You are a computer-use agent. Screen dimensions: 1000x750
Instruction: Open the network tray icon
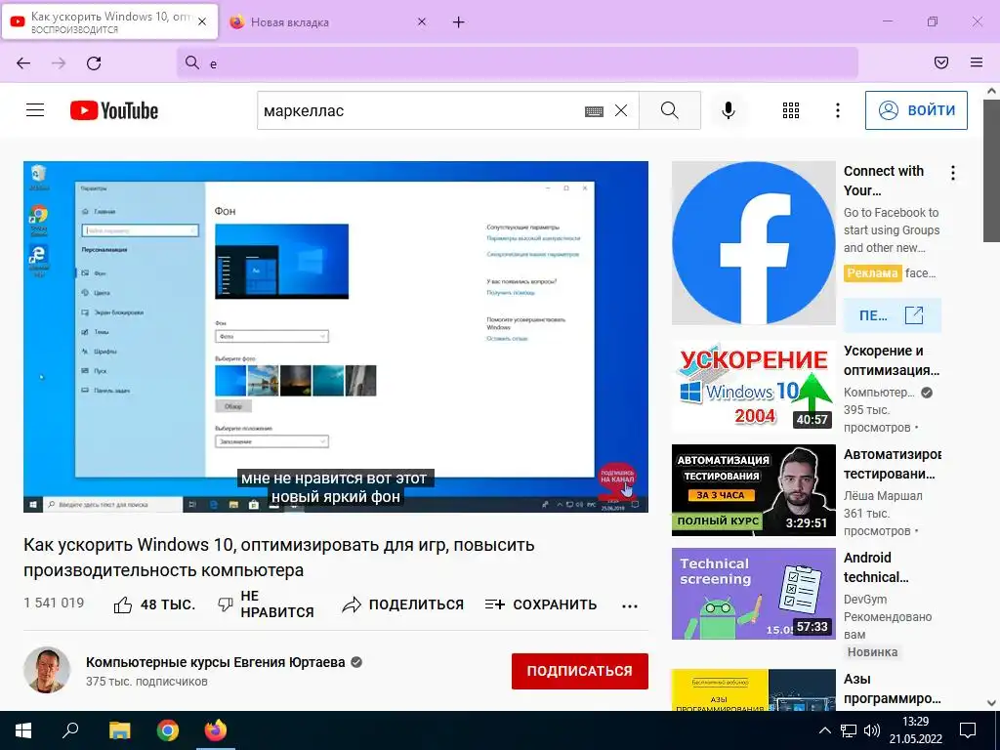[849, 730]
